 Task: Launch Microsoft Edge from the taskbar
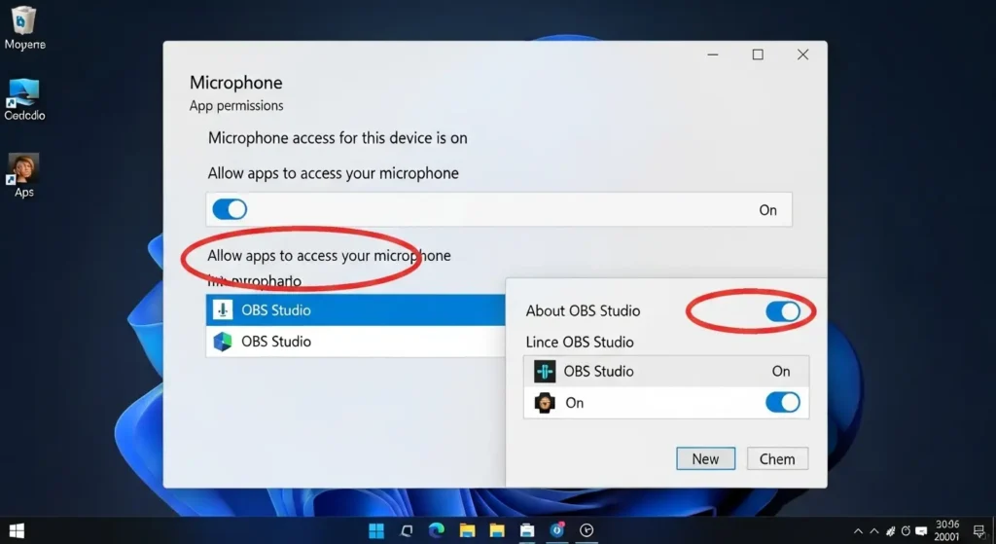(x=437, y=530)
